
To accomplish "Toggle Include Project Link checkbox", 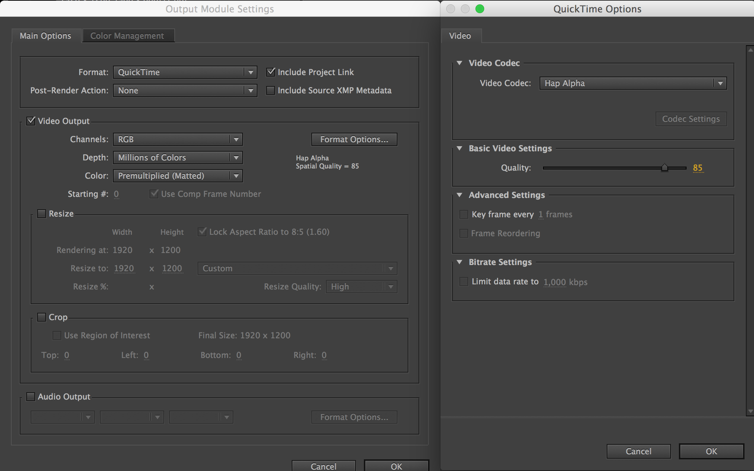I will point(270,71).
